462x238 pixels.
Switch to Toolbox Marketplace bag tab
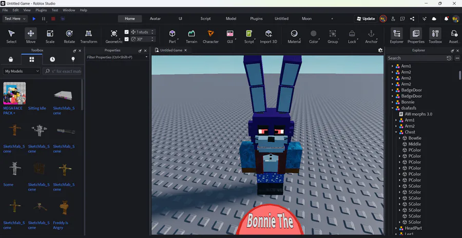11,59
